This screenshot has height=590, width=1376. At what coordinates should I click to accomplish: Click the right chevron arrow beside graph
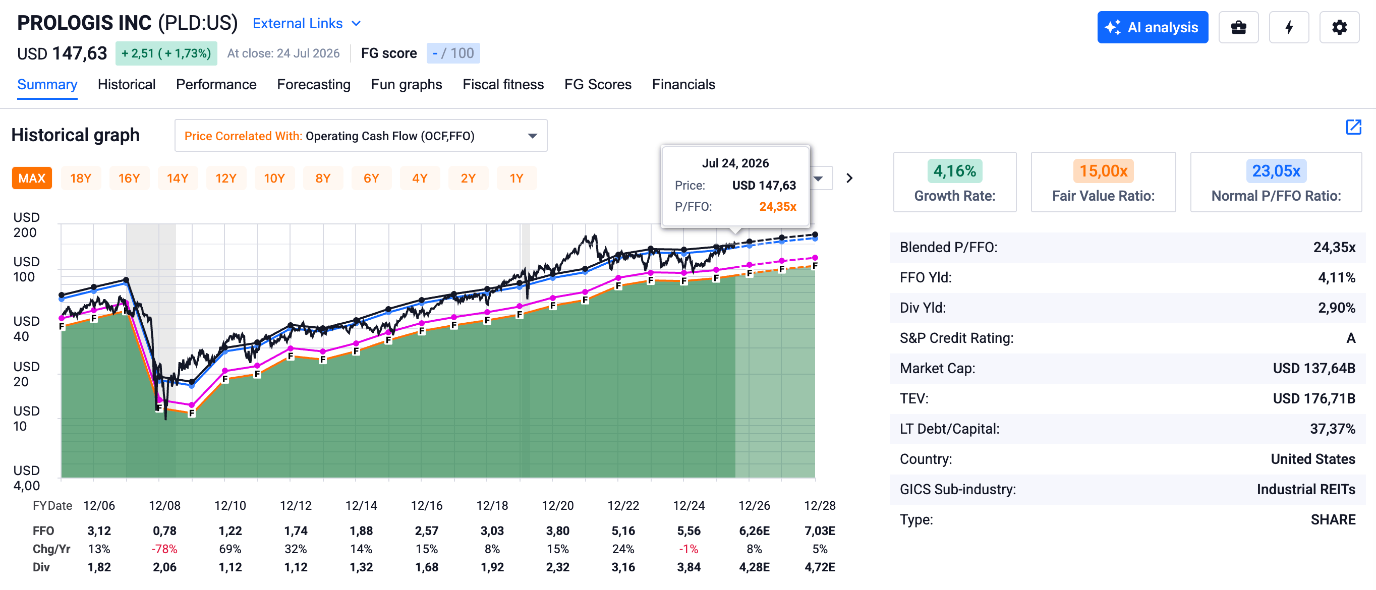(x=849, y=179)
